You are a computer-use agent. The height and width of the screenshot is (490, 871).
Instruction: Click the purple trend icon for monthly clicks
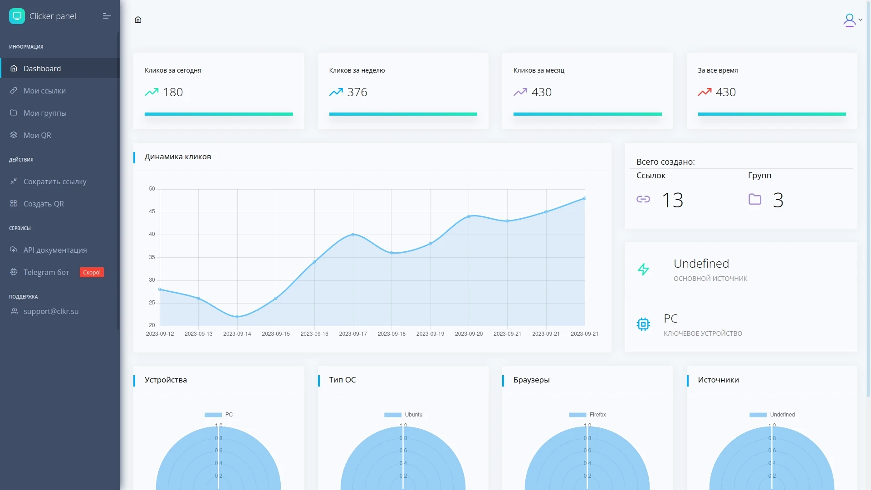click(x=520, y=92)
